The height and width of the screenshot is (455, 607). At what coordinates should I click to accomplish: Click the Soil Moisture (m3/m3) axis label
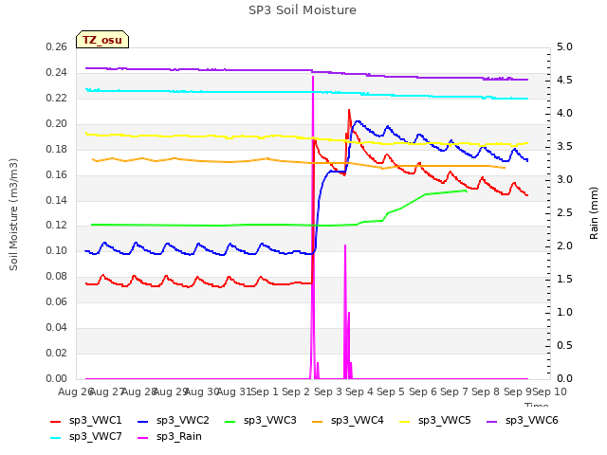13,214
